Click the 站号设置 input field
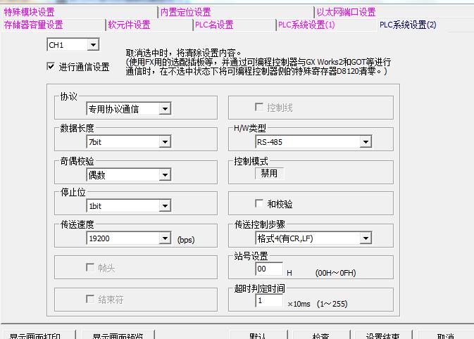Image resolution: width=474 pixels, height=339 pixels. click(x=268, y=269)
